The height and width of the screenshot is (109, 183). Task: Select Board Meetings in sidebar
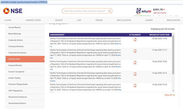(25, 34)
